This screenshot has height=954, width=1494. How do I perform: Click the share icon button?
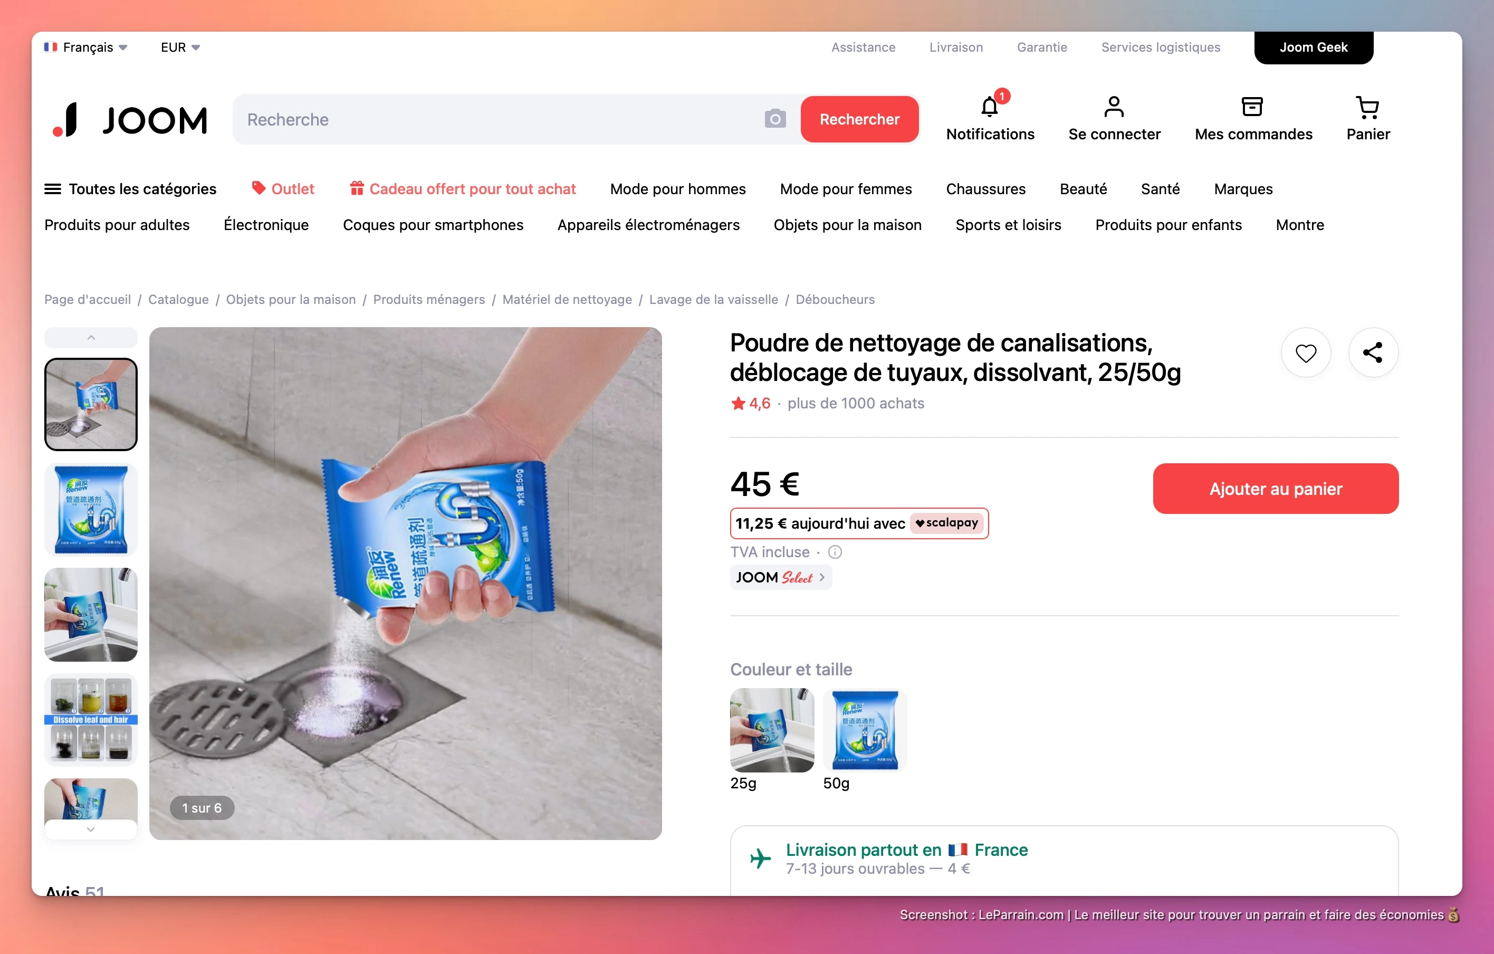click(1373, 352)
